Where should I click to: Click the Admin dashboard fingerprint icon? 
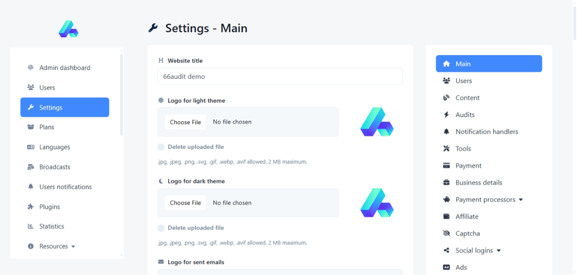pyautogui.click(x=31, y=68)
